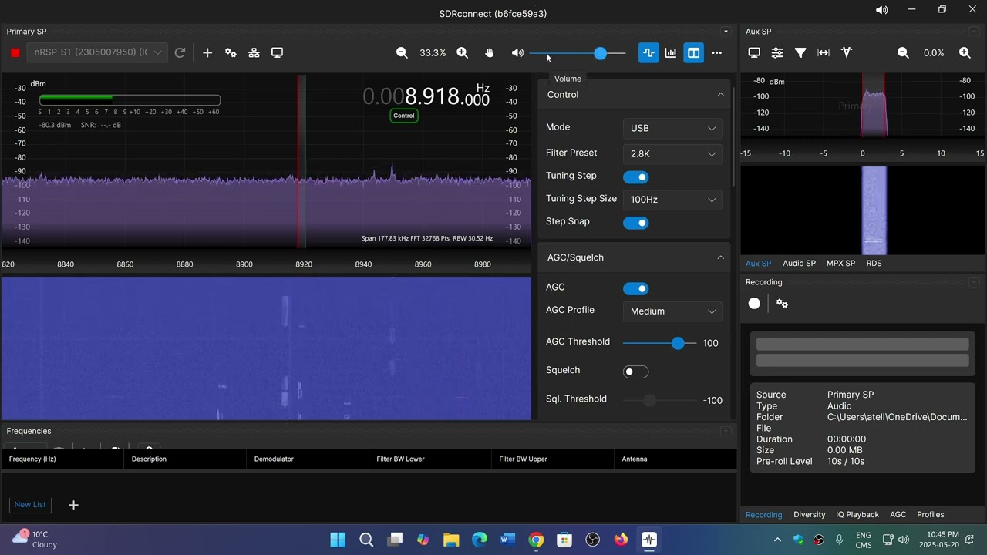The height and width of the screenshot is (555, 987).
Task: Zoom out the Aux SP view
Action: [x=903, y=52]
